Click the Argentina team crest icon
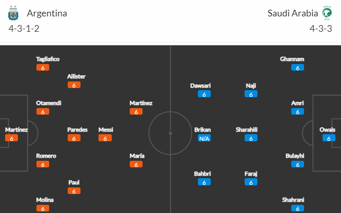Viewport: 341px width, 213px height. coord(13,13)
